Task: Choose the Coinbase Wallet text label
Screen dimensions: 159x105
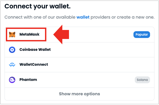Action: 35,50
